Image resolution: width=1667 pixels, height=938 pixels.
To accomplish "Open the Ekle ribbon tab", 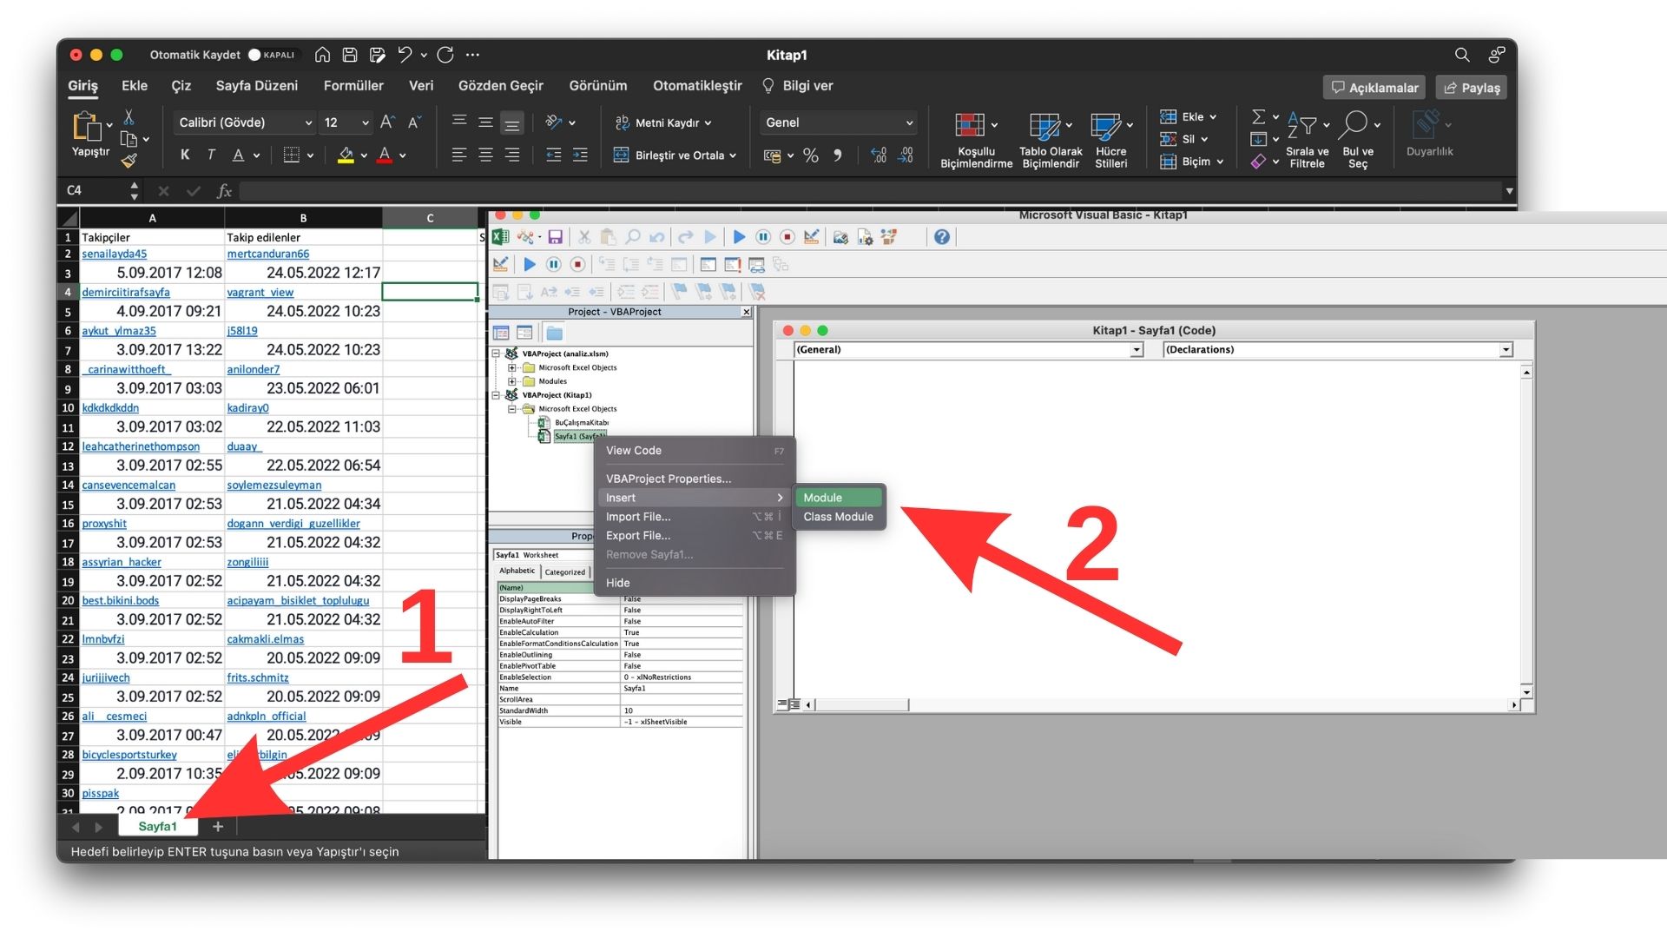I will click(135, 86).
